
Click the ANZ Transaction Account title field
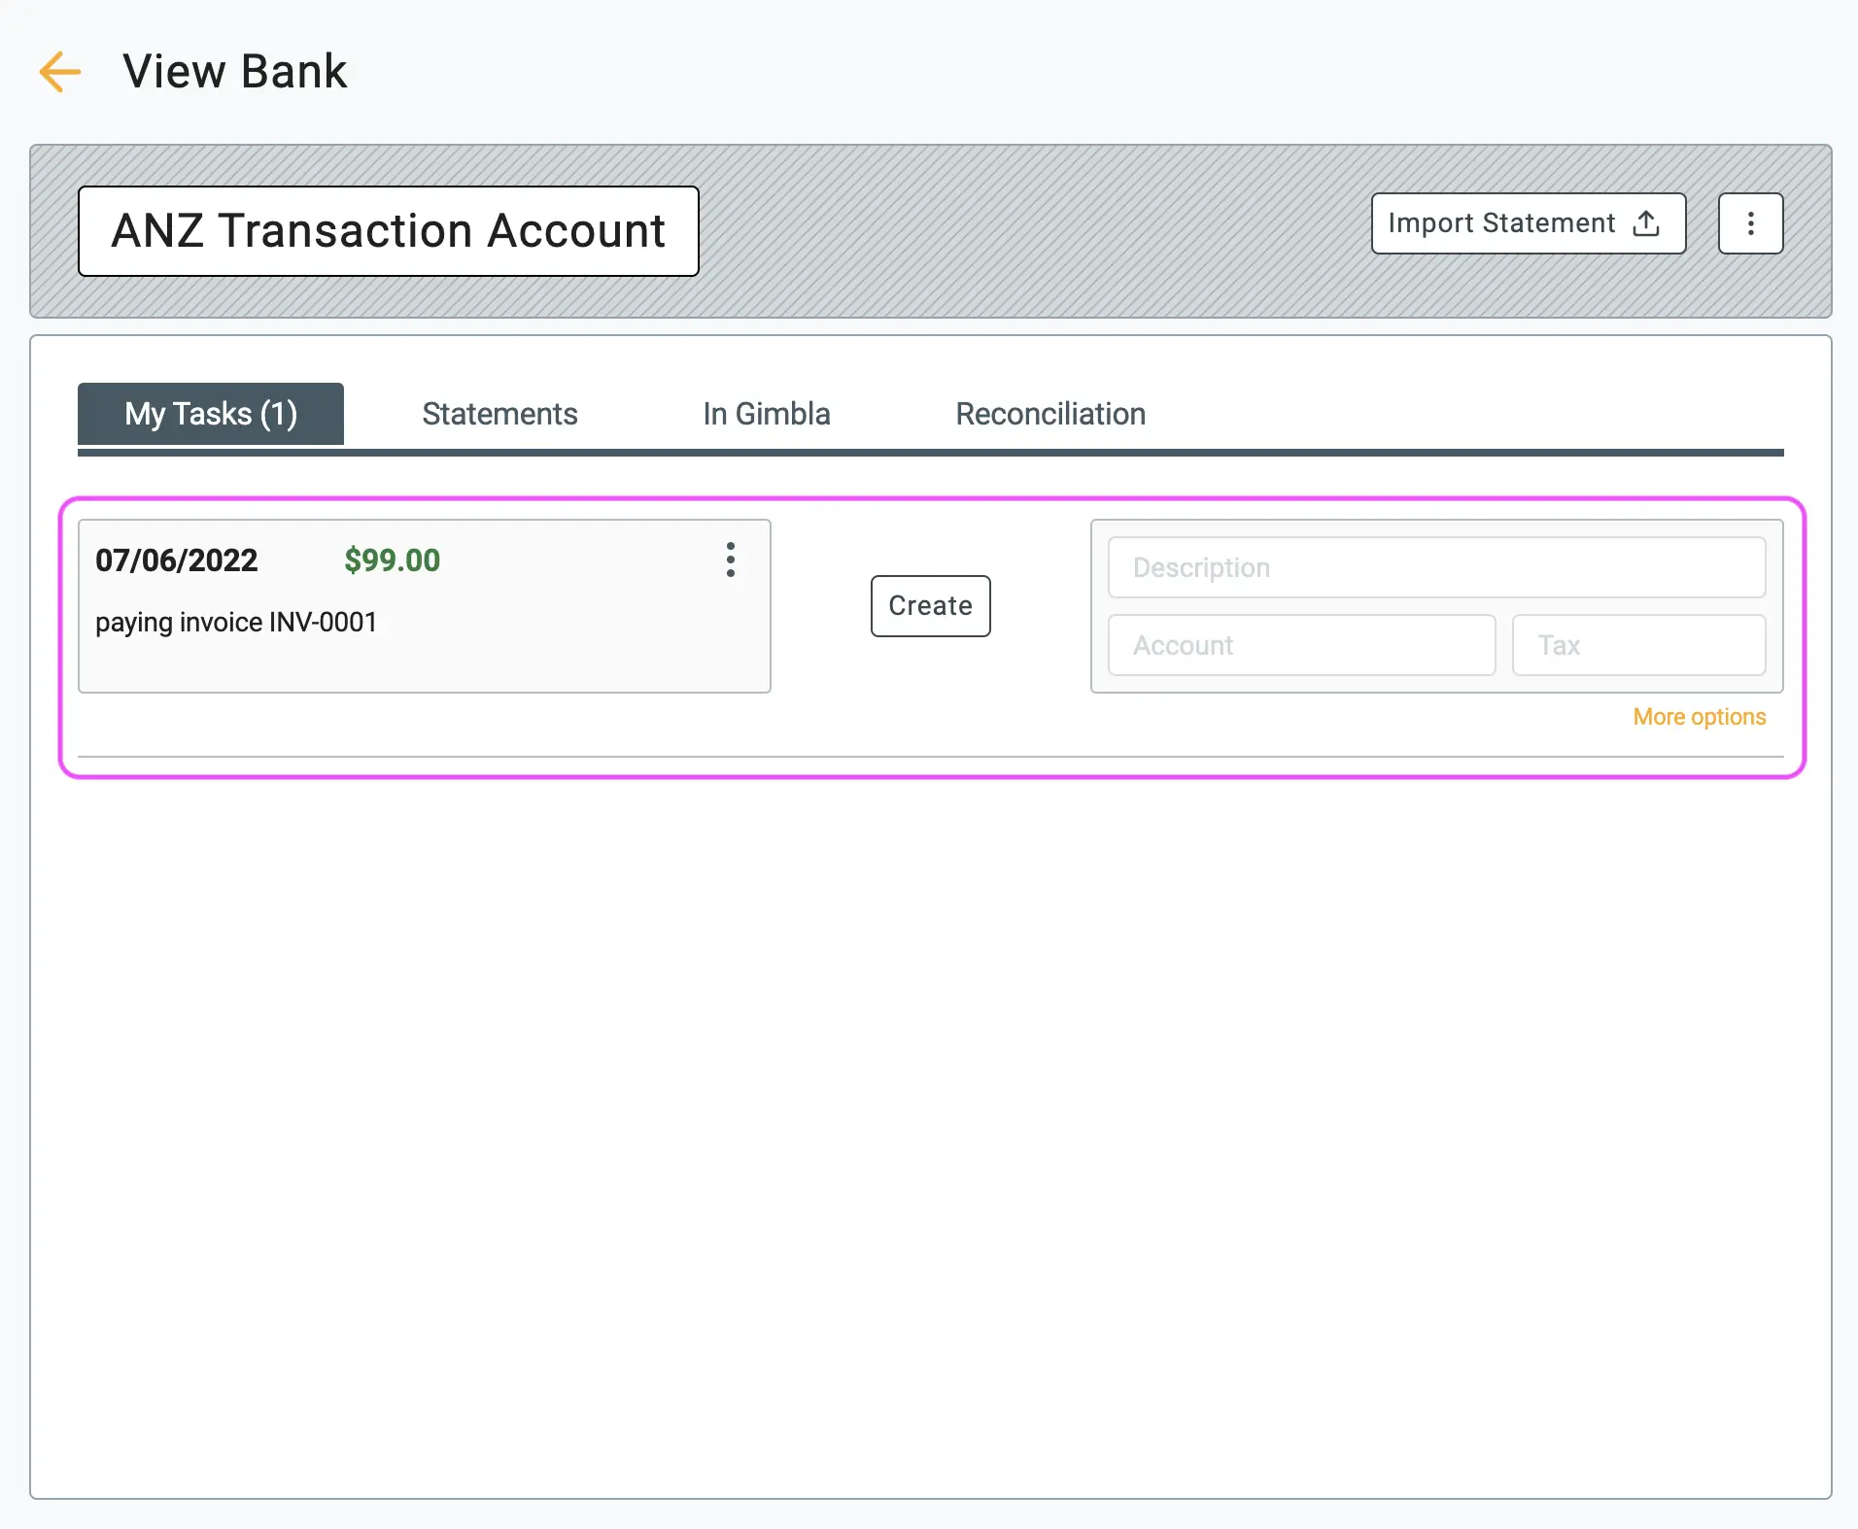tap(389, 231)
